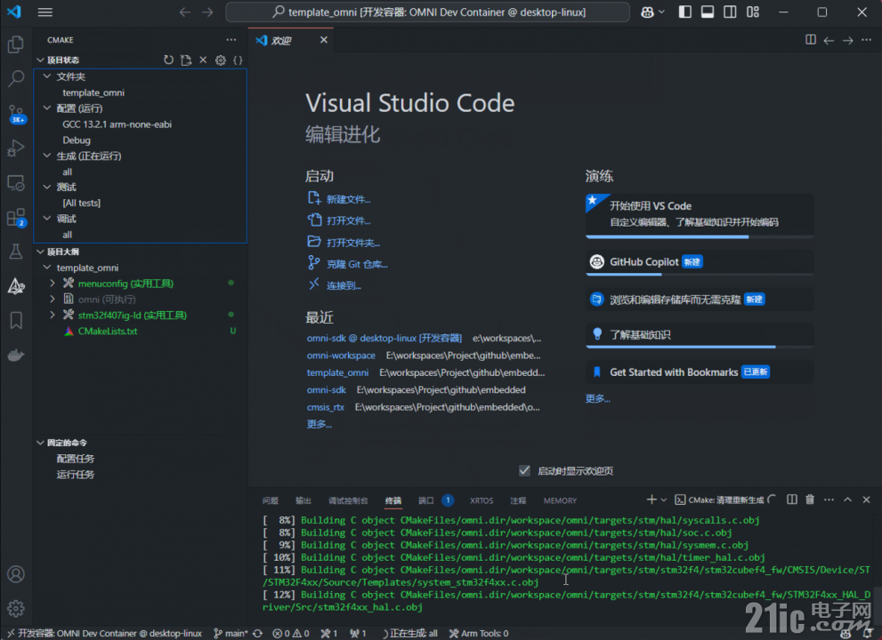The width and height of the screenshot is (882, 640).
Task: Open recent omni-workspace entry
Action: pyautogui.click(x=341, y=356)
